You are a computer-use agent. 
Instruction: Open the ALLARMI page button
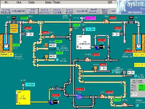click(82, 11)
